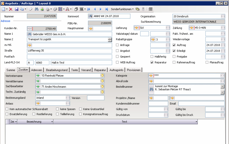
Task: Click the green arrow beside Vertretername
Action: click(x=38, y=76)
